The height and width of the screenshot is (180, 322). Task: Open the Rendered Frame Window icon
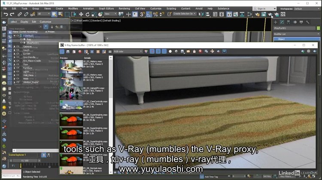264,14
